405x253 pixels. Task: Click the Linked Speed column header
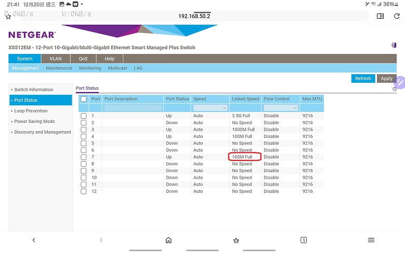pyautogui.click(x=246, y=99)
